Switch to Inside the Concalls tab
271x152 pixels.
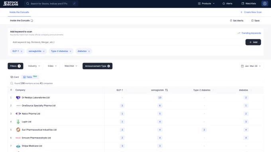(19, 12)
